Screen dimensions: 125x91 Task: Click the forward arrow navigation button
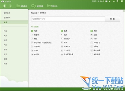pos(10,6)
